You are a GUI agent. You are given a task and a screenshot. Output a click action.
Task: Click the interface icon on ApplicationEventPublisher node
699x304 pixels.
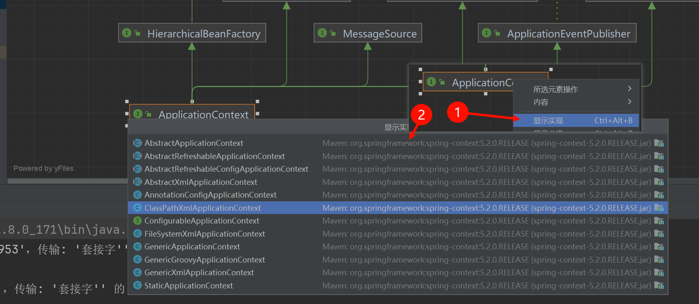[487, 33]
